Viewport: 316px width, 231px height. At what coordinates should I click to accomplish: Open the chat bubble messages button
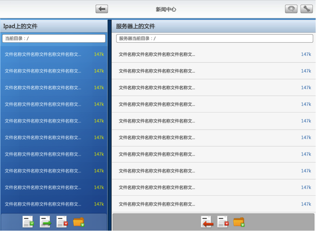coord(291,9)
